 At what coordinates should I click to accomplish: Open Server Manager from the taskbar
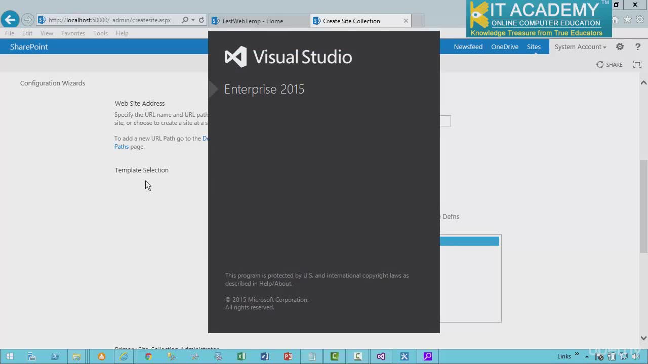[x=31, y=356]
